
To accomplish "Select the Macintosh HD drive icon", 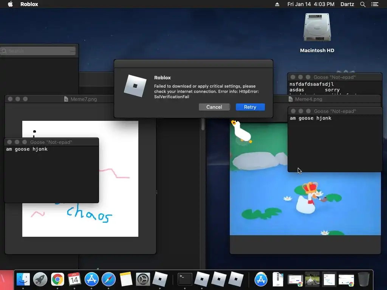I will click(x=317, y=28).
